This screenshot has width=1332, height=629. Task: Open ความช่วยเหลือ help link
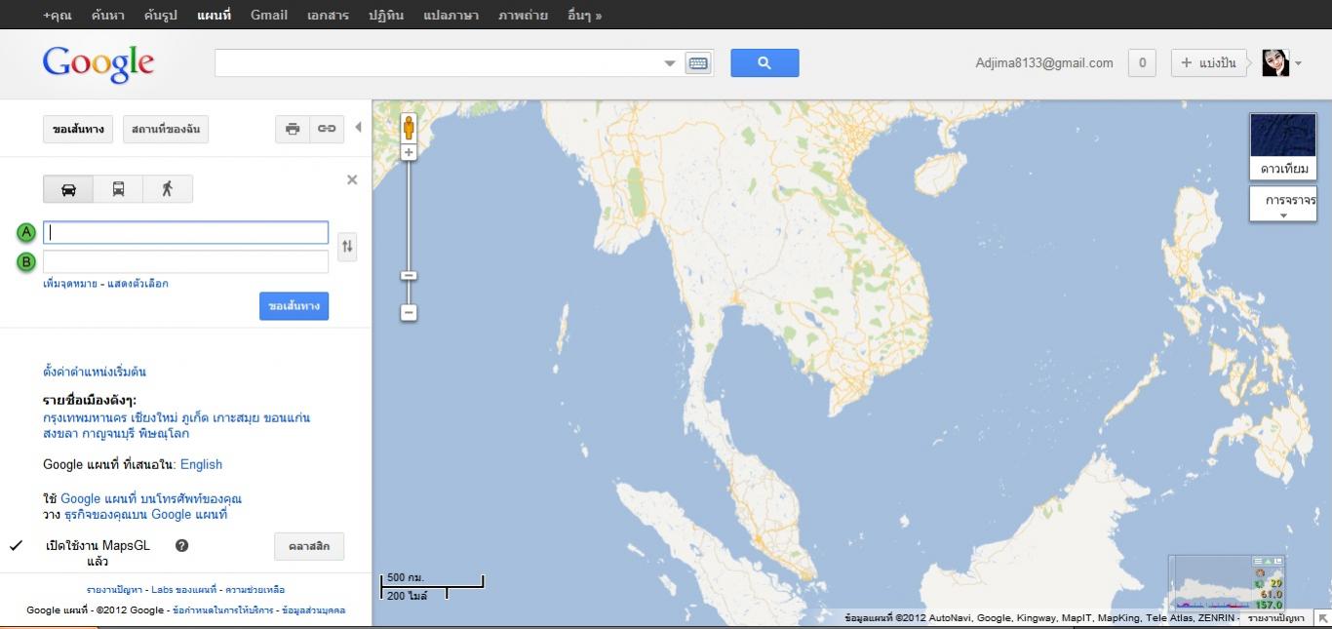(x=255, y=590)
